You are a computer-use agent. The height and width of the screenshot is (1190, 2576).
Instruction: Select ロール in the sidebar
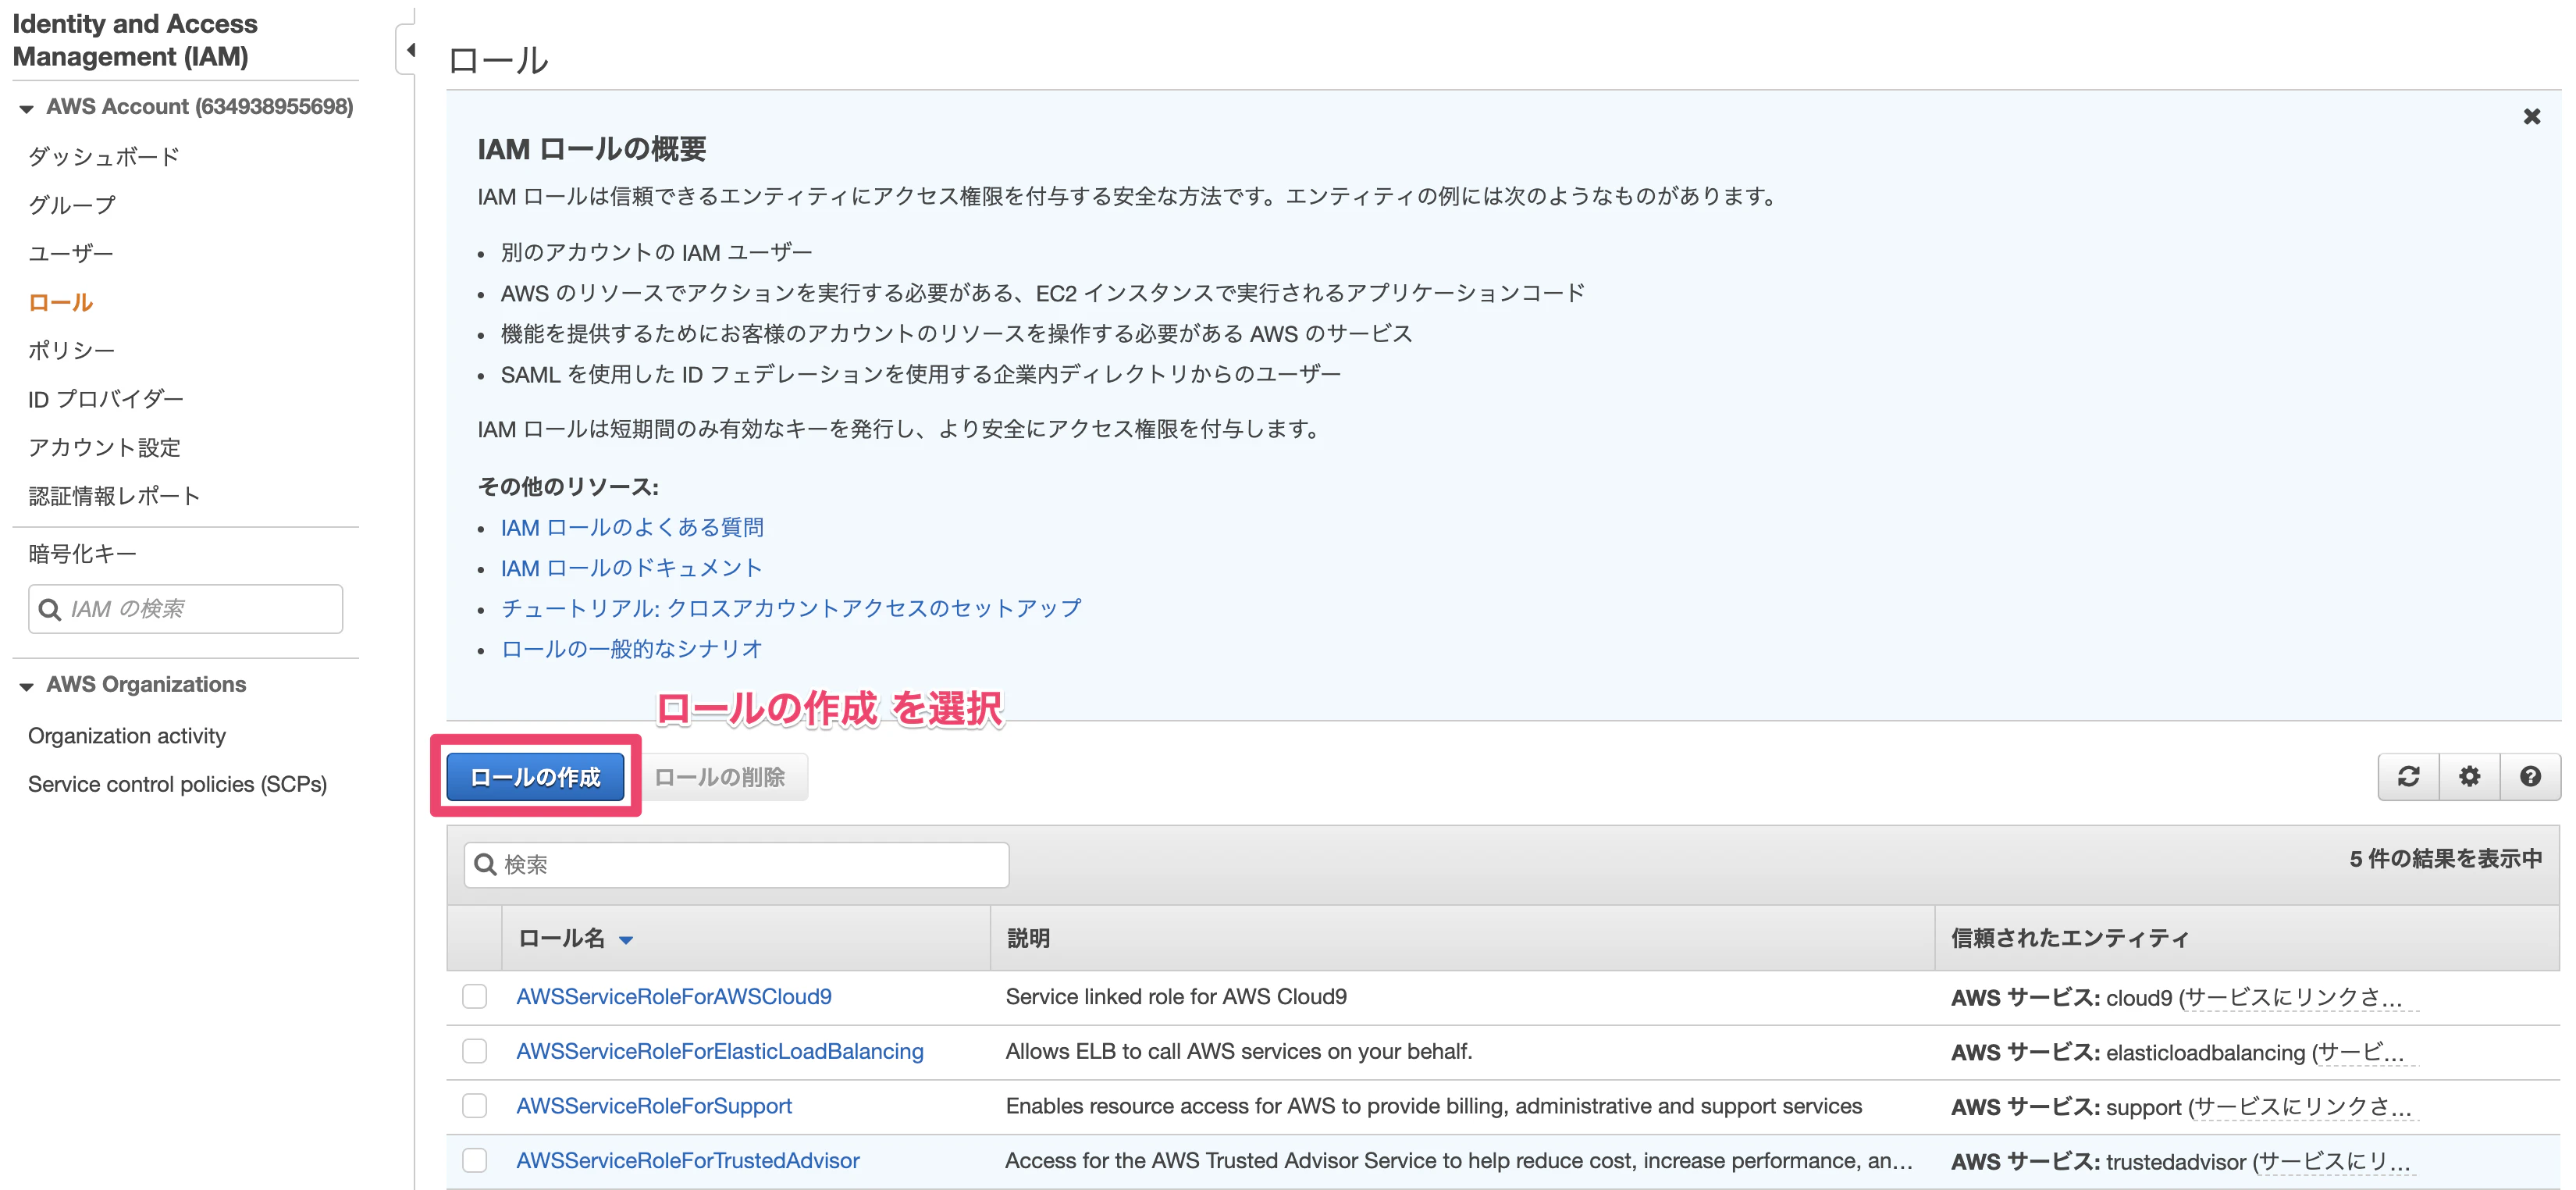[61, 302]
